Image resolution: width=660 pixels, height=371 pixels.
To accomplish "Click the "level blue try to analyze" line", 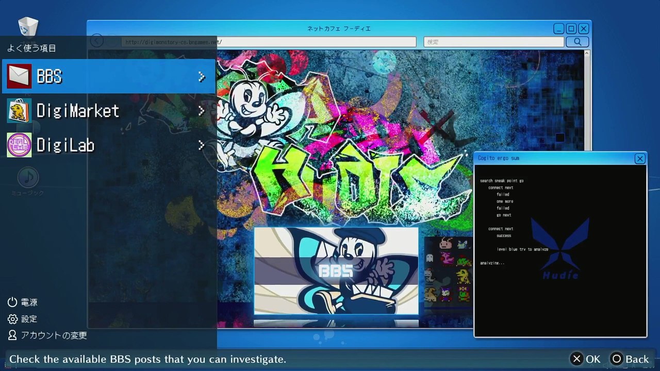I will (522, 249).
